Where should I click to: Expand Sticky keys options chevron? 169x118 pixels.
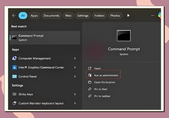[x=75, y=94]
